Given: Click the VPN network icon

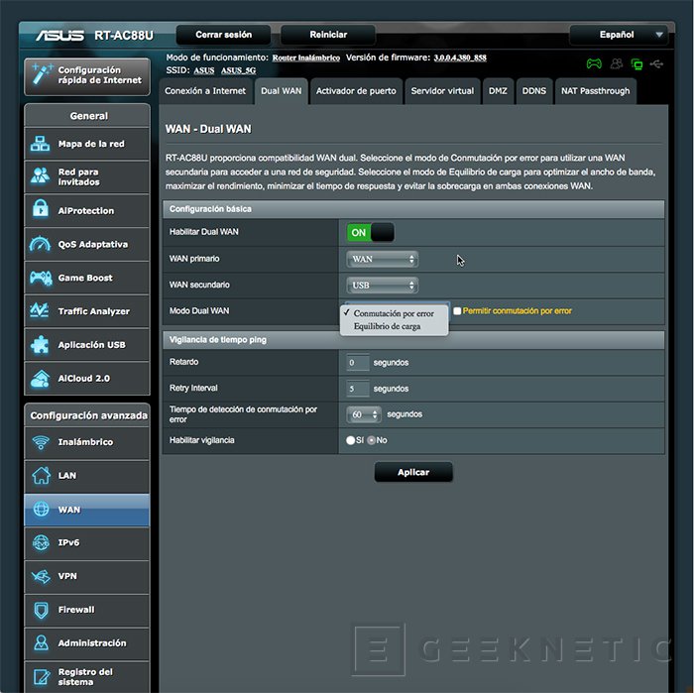Looking at the screenshot, I should [x=42, y=576].
